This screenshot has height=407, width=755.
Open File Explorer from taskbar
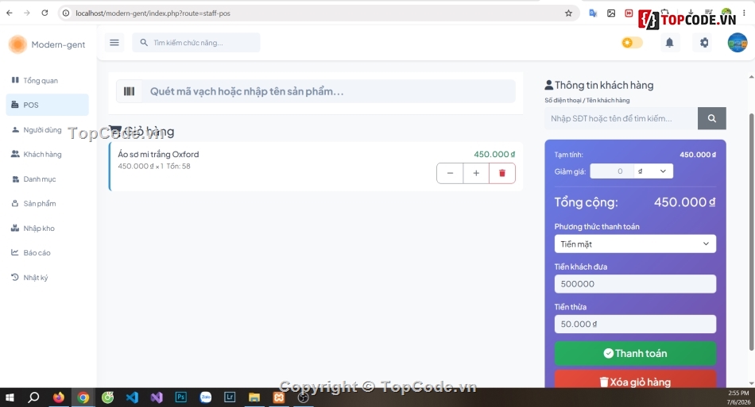[x=254, y=397]
